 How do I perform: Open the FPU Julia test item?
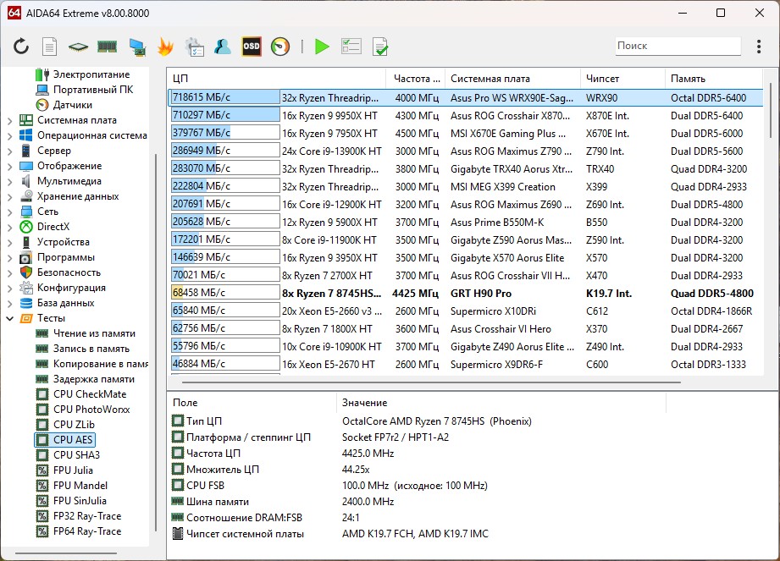73,470
